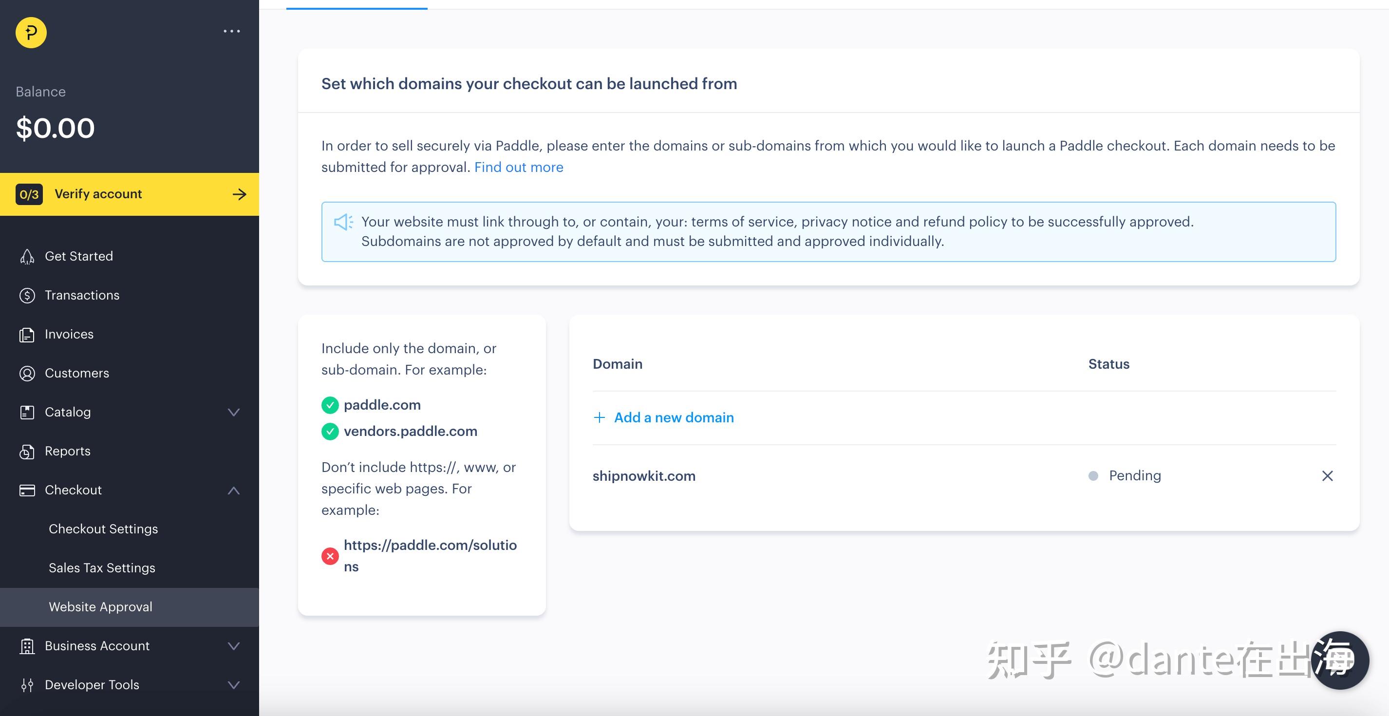Remove the shipnowkit.com domain with X
The image size is (1389, 716).
click(1327, 475)
